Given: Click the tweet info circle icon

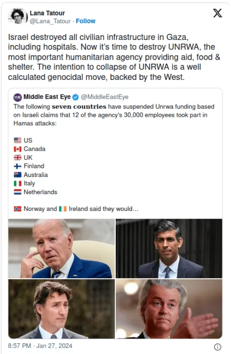Looking at the screenshot, I should (x=217, y=347).
